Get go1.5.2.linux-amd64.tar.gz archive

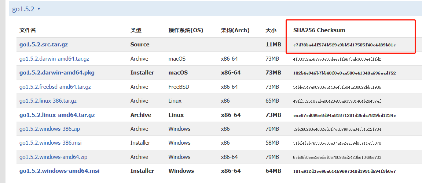pyautogui.click(x=57, y=115)
